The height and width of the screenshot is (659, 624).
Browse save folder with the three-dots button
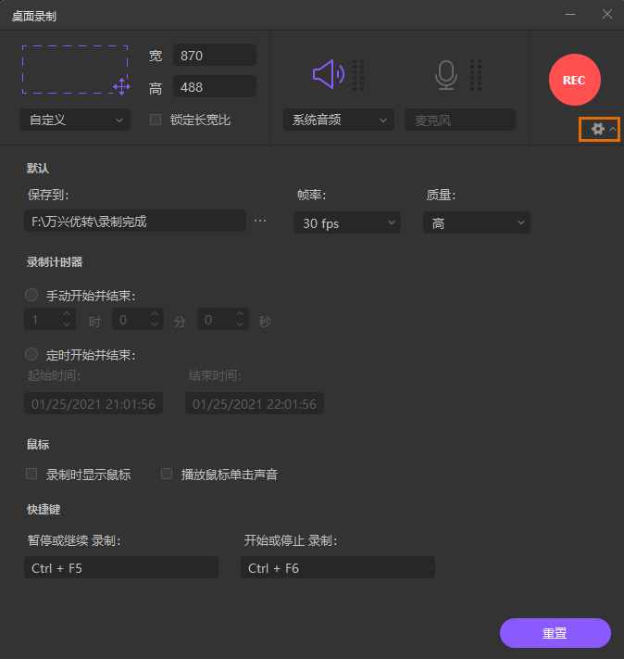point(260,221)
